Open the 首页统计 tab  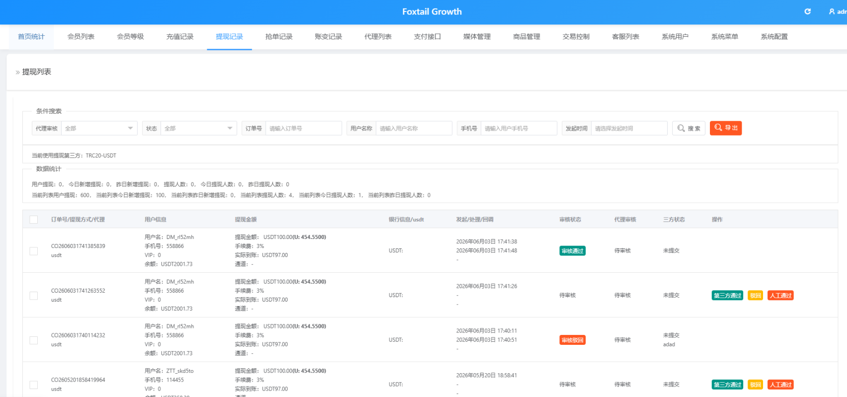pos(31,37)
